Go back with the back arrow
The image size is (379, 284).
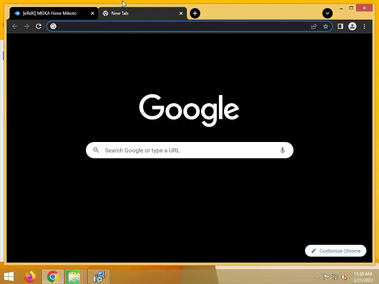15,26
